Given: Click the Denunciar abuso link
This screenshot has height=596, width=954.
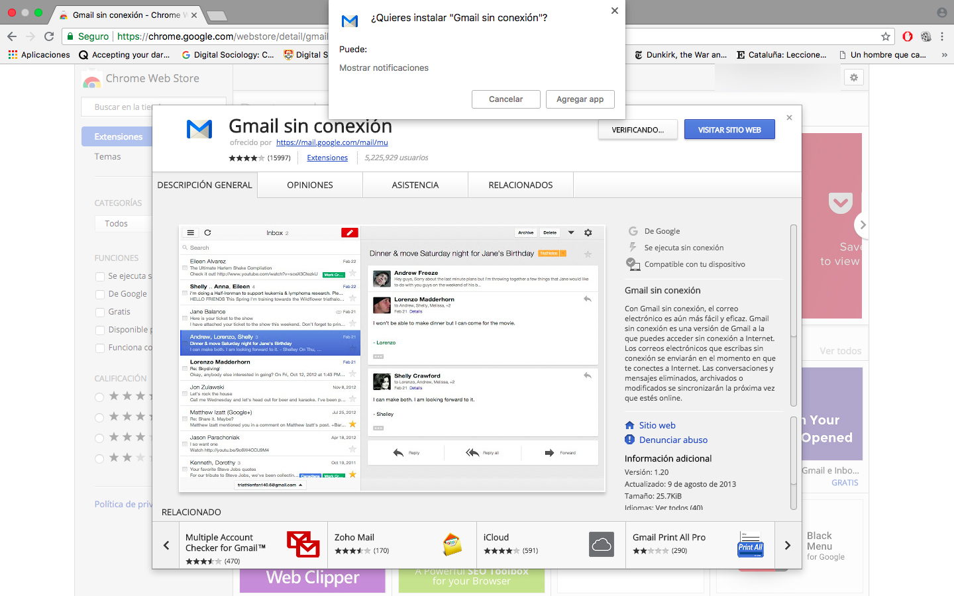Looking at the screenshot, I should [x=672, y=440].
